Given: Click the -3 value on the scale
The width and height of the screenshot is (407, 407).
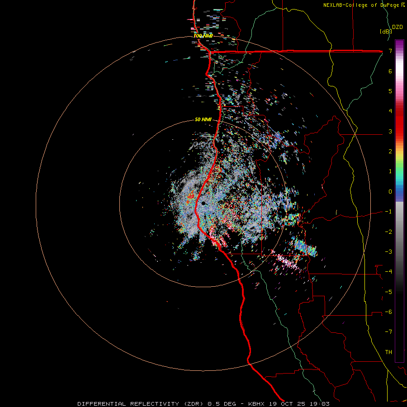Looking at the screenshot, I should coord(388,252).
